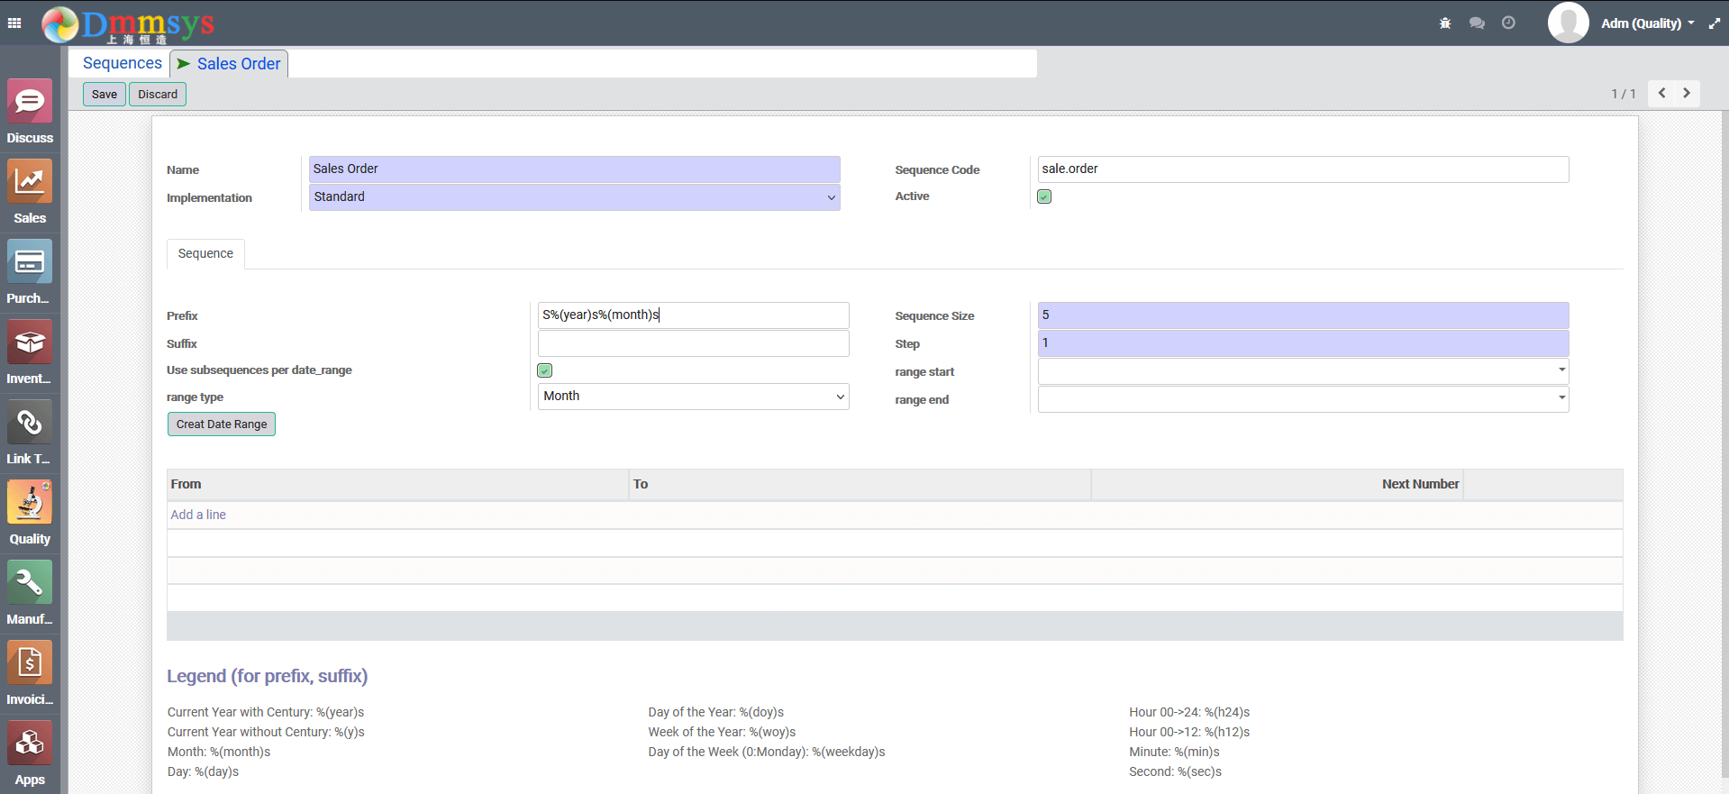Go to the next record arrow
Viewport: 1729px width, 794px height.
[1687, 93]
